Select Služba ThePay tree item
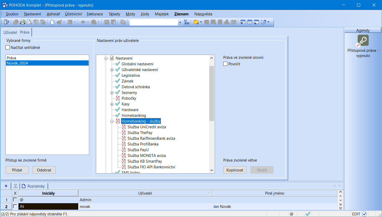The width and height of the screenshot is (382, 217). pos(140,133)
